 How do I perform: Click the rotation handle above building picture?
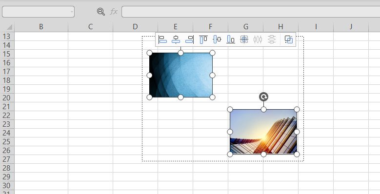pyautogui.click(x=263, y=97)
